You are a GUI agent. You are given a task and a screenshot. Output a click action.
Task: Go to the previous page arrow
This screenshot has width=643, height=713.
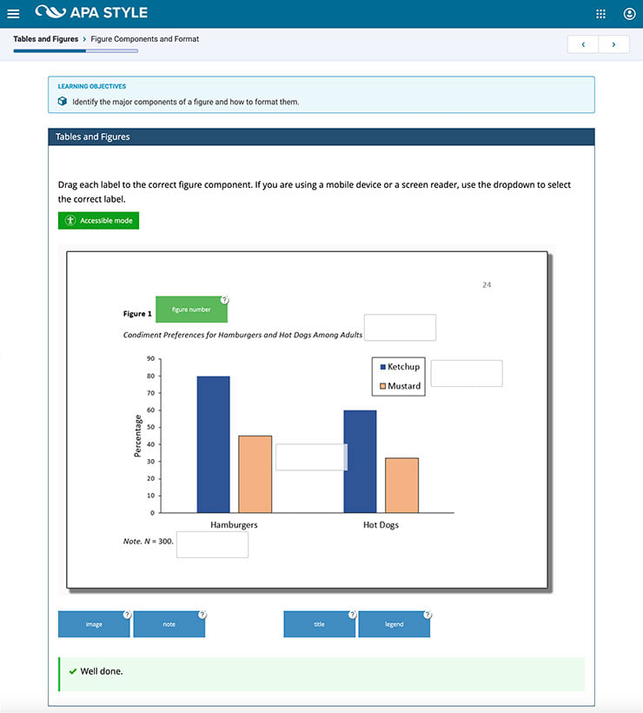[x=583, y=44]
